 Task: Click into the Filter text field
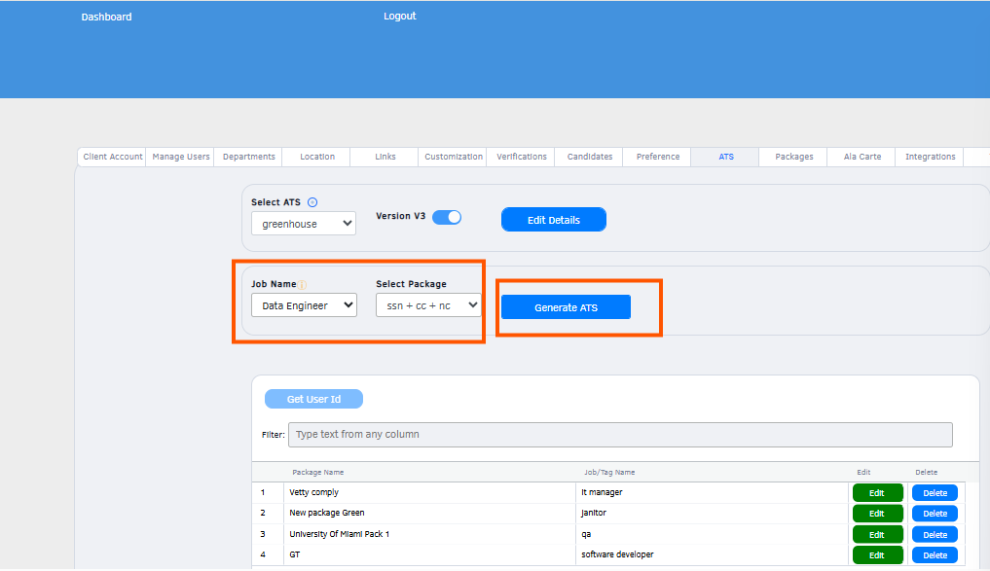(620, 435)
